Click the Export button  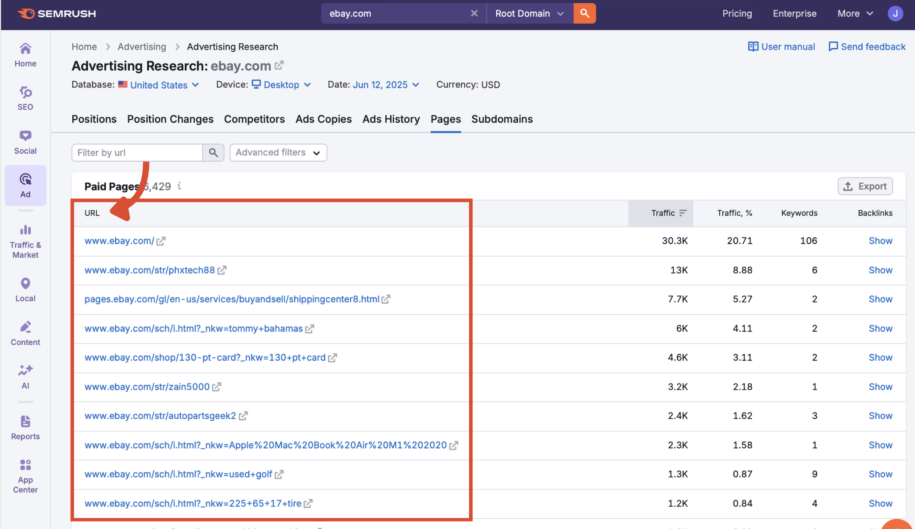pyautogui.click(x=865, y=186)
